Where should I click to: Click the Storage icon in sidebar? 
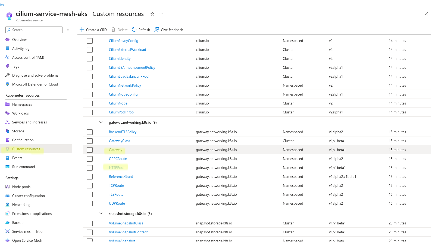coord(7,131)
